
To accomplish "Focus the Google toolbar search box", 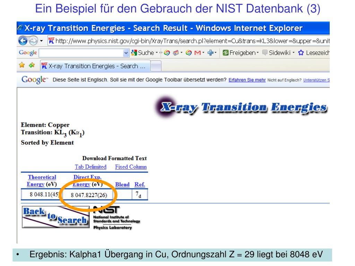I will click(81, 53).
